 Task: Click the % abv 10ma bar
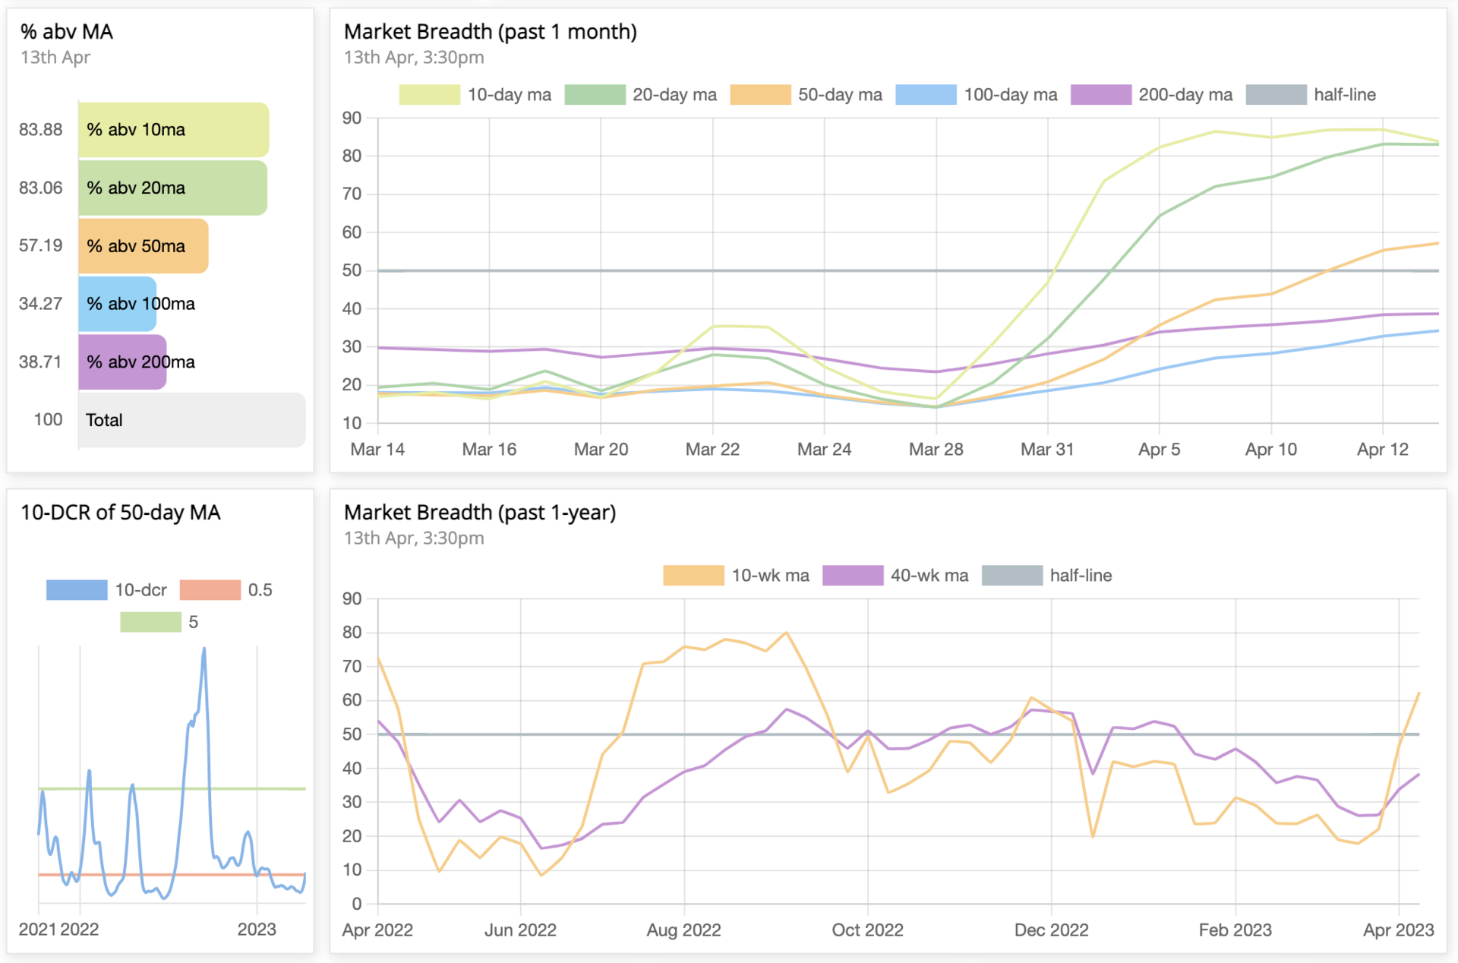point(173,130)
